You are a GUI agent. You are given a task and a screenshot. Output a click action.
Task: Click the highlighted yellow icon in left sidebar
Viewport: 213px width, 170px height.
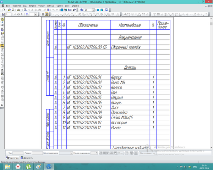tap(2, 46)
